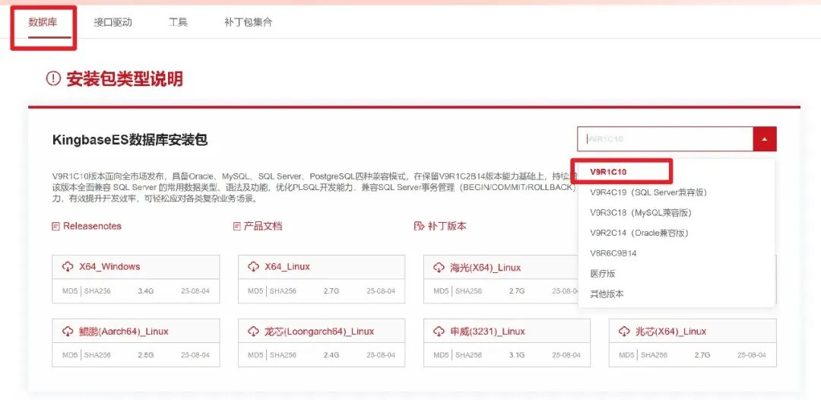Screen dimensions: 821x400
Task: View SHA256 for 鲲鹏(Aarch64)_Linux
Action: coord(97,355)
